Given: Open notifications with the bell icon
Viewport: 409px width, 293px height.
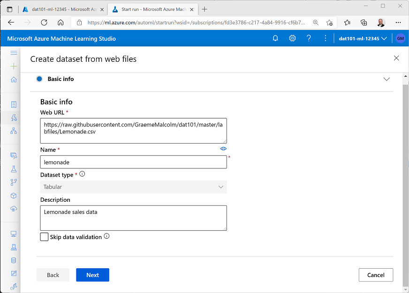Looking at the screenshot, I should point(275,38).
